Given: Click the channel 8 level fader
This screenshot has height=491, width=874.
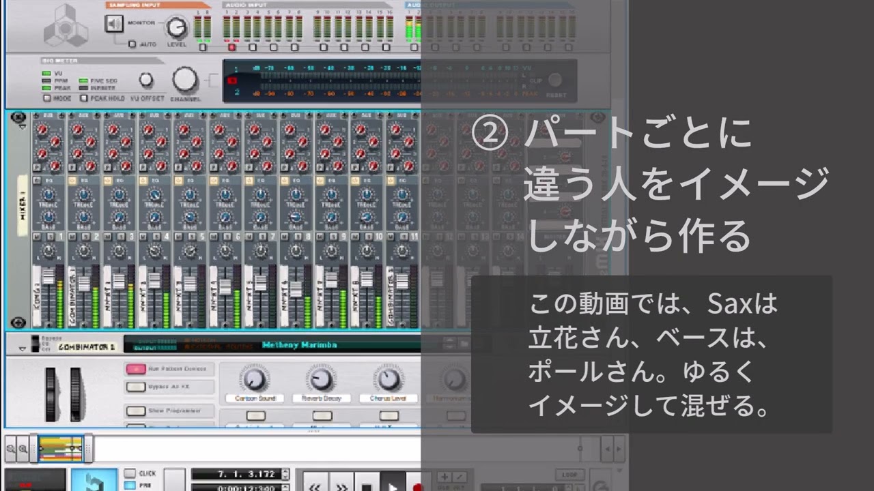Looking at the screenshot, I should 296,288.
